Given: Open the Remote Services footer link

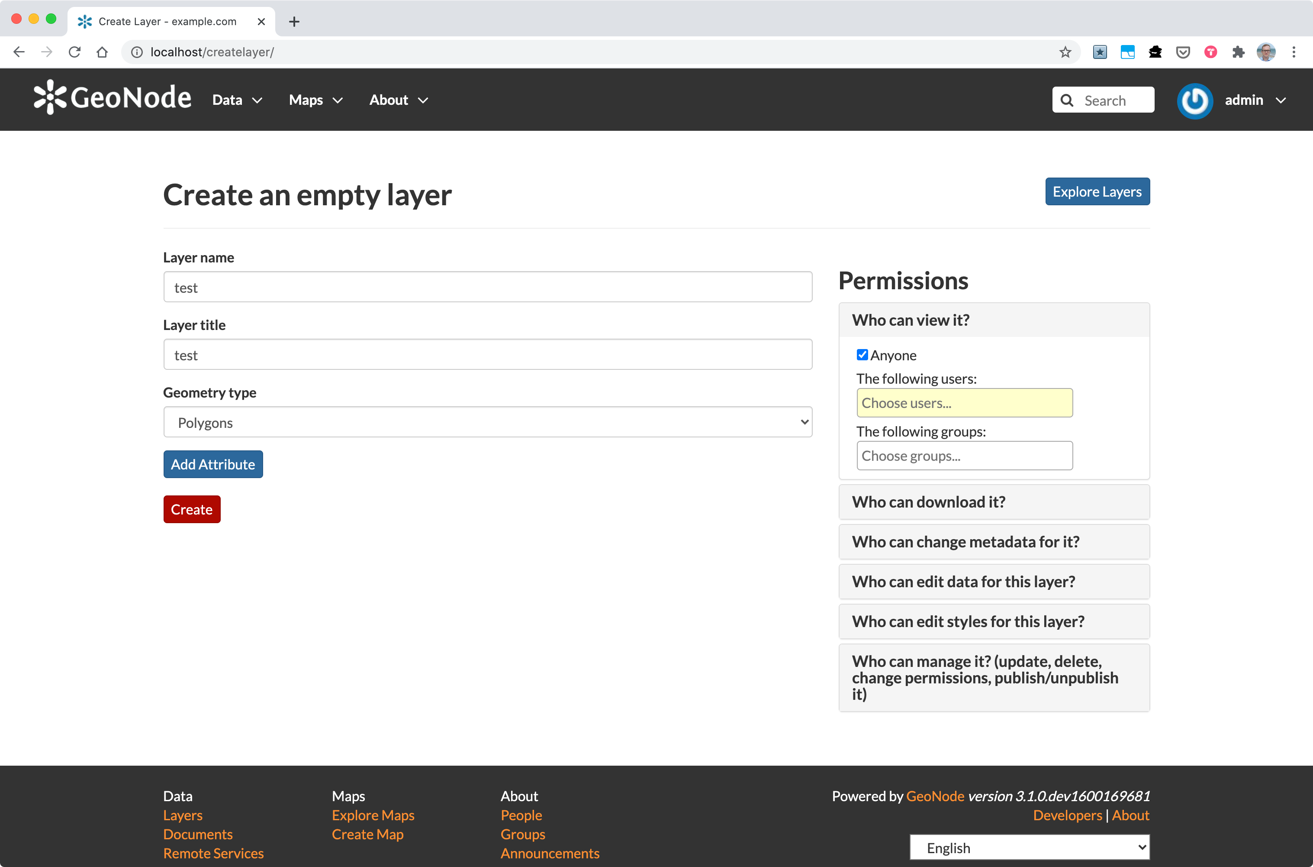Looking at the screenshot, I should pos(213,853).
